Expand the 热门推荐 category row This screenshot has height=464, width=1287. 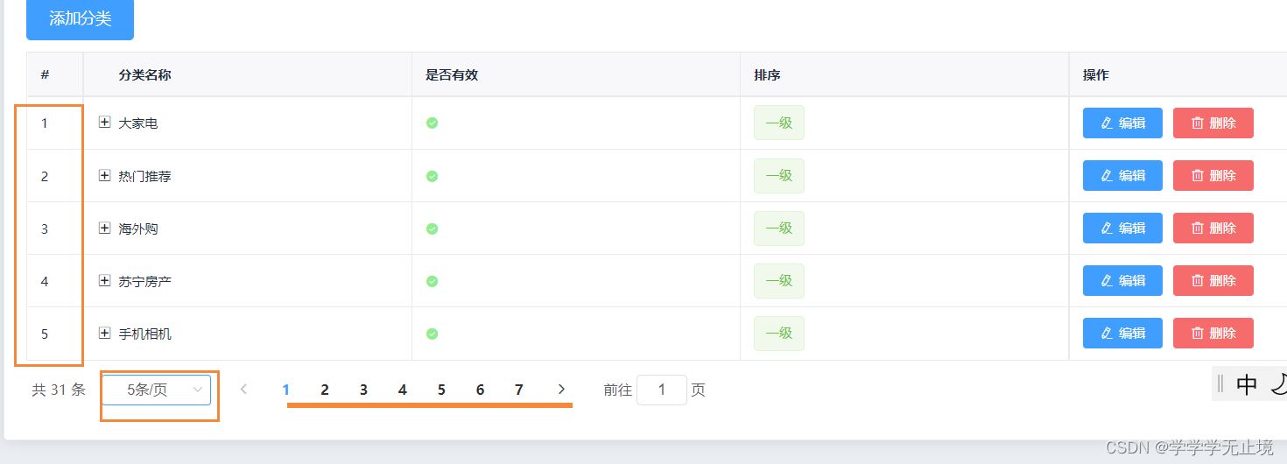click(105, 176)
